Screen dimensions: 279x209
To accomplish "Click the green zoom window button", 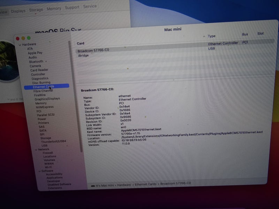I will click(29, 38).
